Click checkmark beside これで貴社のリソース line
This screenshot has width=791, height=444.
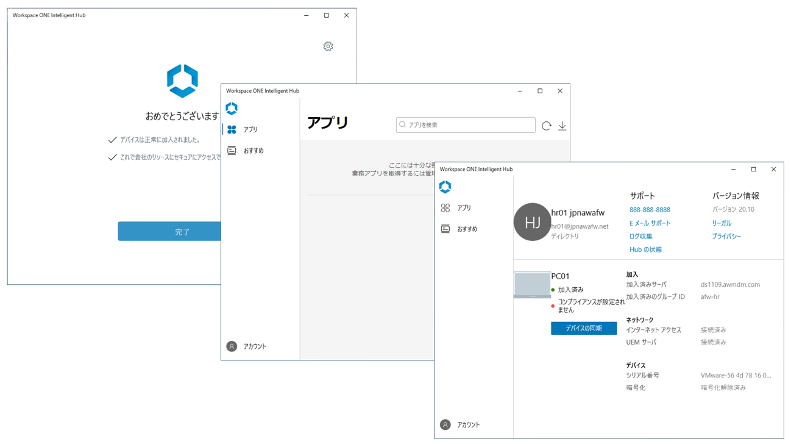112,157
